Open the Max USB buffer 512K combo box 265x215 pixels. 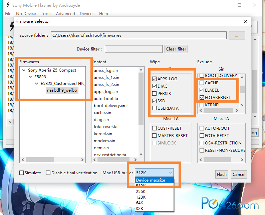tap(154, 173)
